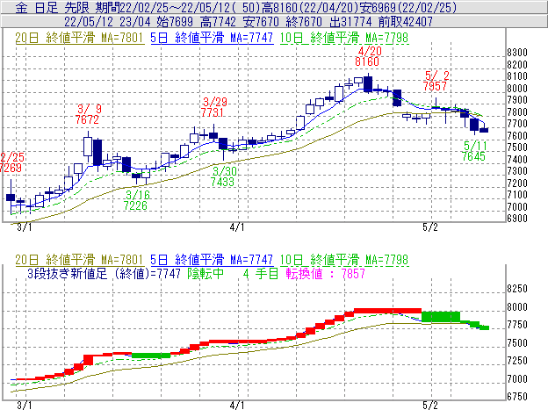
Task: Click the green 陰転中 status text
Action: 205,273
